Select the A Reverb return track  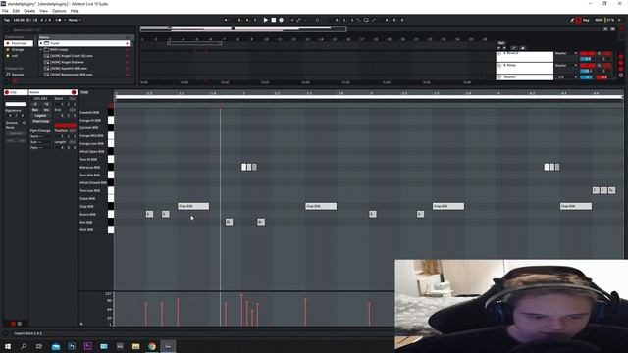click(x=525, y=56)
